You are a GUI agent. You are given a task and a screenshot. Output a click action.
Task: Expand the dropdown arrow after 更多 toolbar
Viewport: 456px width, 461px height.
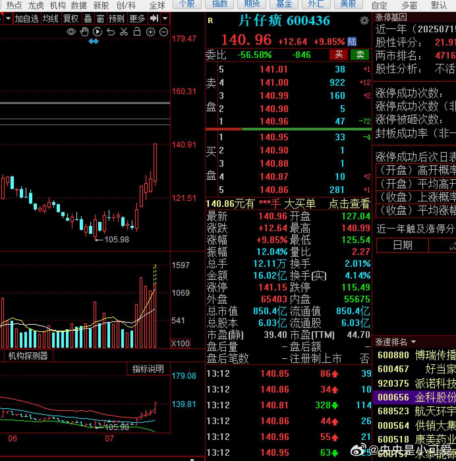click(x=165, y=18)
